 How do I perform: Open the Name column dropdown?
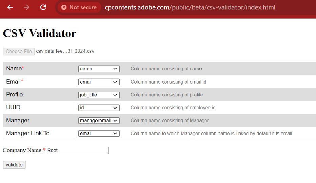point(99,69)
